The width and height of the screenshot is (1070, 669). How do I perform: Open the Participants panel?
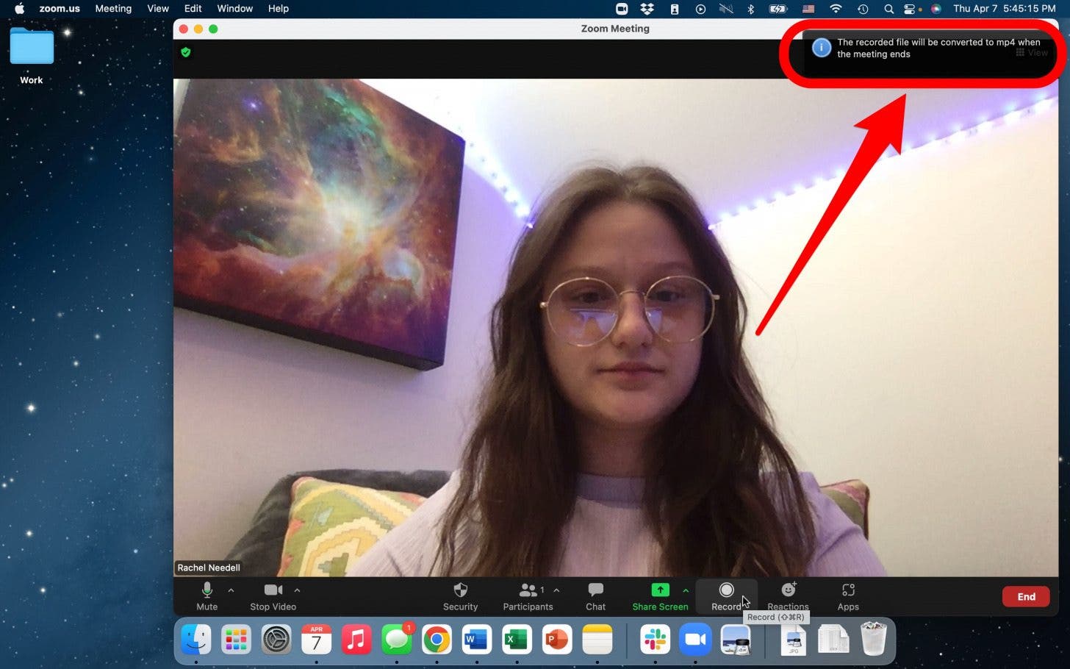[x=528, y=596]
